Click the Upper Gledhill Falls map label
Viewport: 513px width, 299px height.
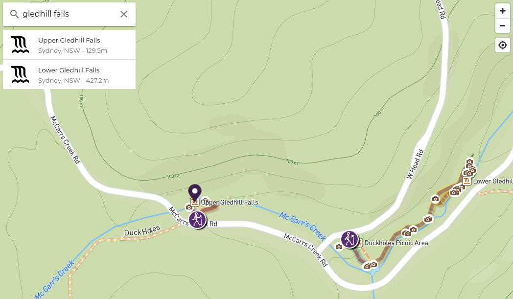(230, 202)
